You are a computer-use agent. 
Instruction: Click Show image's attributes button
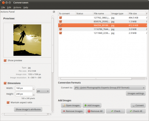click(28, 110)
